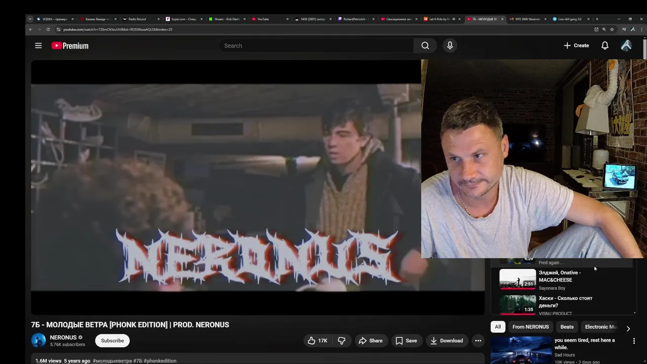This screenshot has width=647, height=364.
Task: Close the Low skill gang 3.0 tab
Action: 588,19
